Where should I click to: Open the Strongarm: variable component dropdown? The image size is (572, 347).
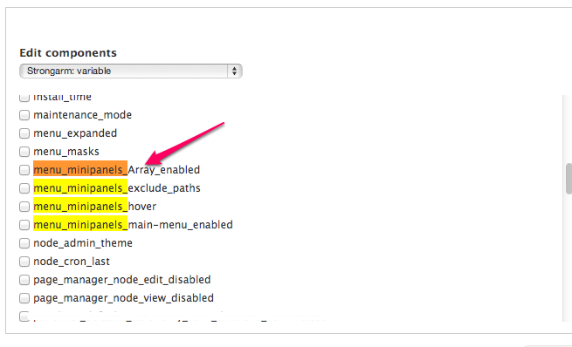tap(131, 71)
